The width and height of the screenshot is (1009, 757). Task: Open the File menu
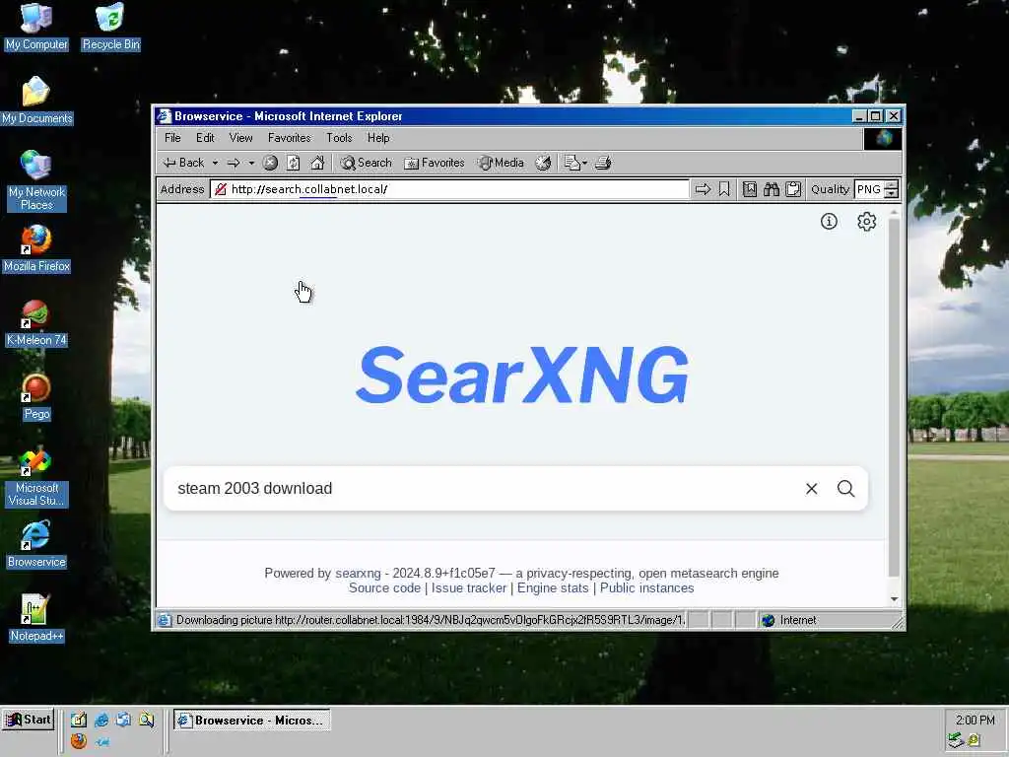(x=172, y=138)
